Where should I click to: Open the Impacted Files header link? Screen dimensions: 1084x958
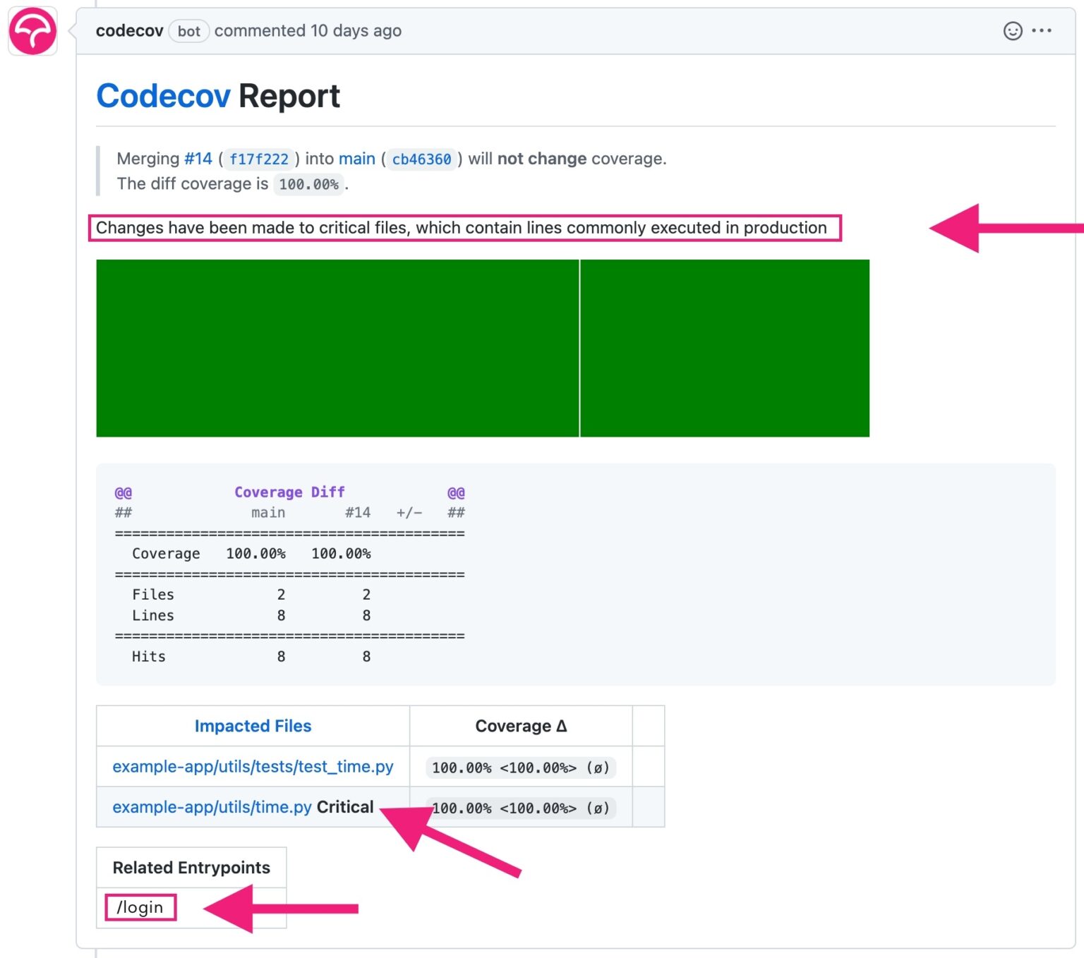253,726
